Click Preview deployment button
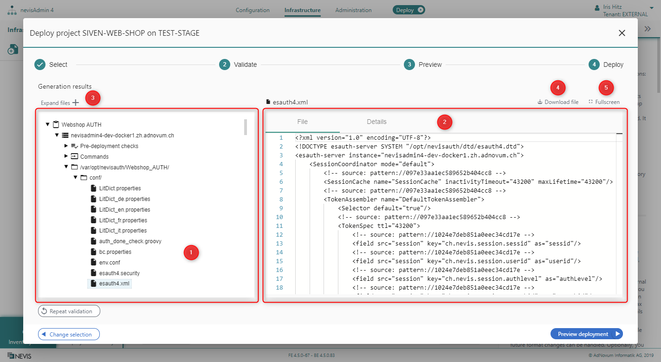The width and height of the screenshot is (661, 362). 587,334
